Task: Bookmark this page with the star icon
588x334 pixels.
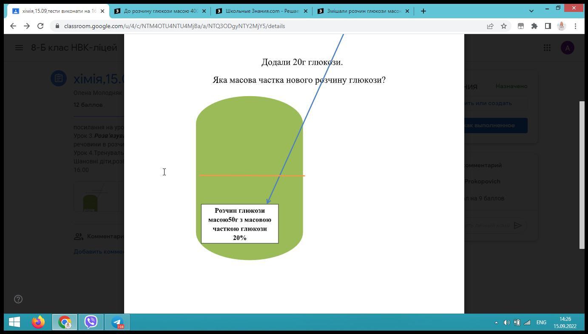Action: pyautogui.click(x=504, y=26)
